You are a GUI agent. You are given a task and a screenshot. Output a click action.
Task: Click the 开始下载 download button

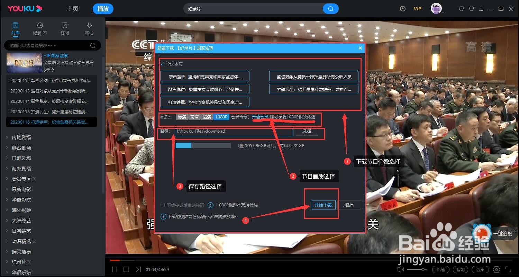[x=323, y=205]
